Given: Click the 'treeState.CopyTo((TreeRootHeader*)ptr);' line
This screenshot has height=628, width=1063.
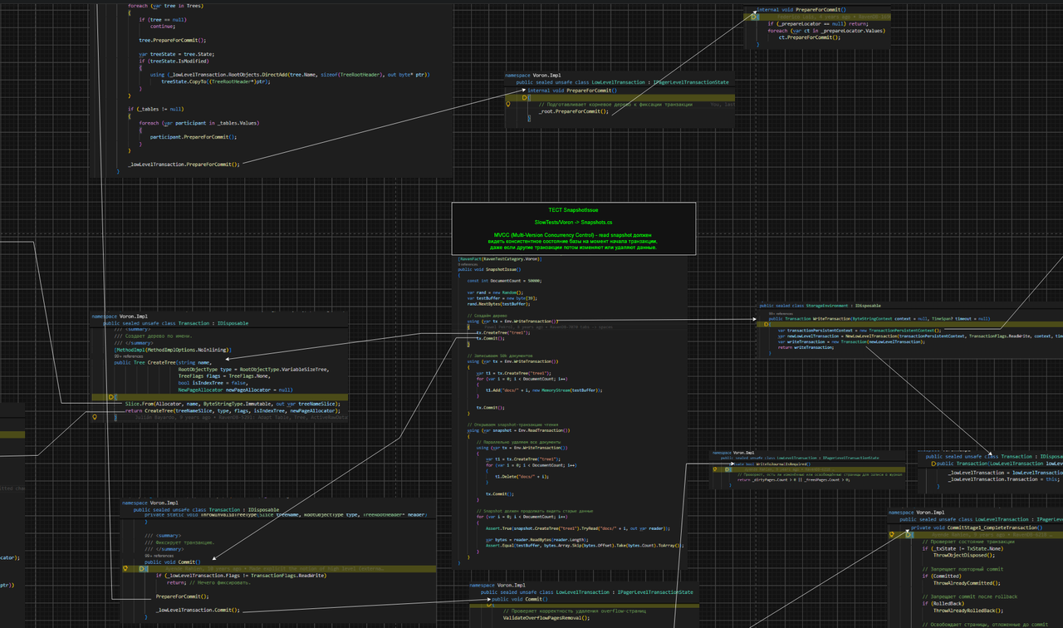Looking at the screenshot, I should [216, 81].
